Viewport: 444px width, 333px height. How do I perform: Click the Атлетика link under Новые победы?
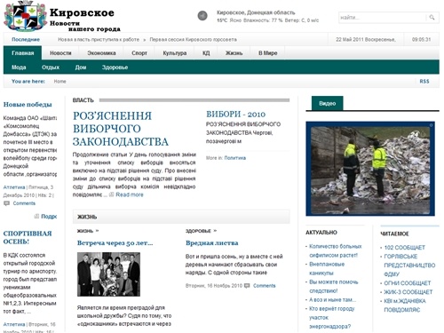click(x=14, y=187)
